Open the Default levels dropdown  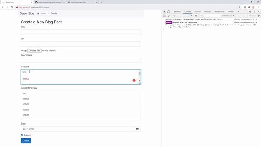point(228,16)
